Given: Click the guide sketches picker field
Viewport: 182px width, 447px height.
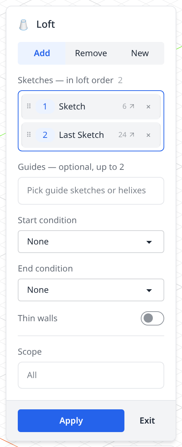Looking at the screenshot, I should click(91, 191).
